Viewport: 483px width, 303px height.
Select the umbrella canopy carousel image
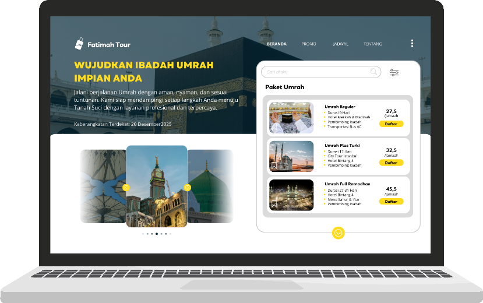point(103,186)
